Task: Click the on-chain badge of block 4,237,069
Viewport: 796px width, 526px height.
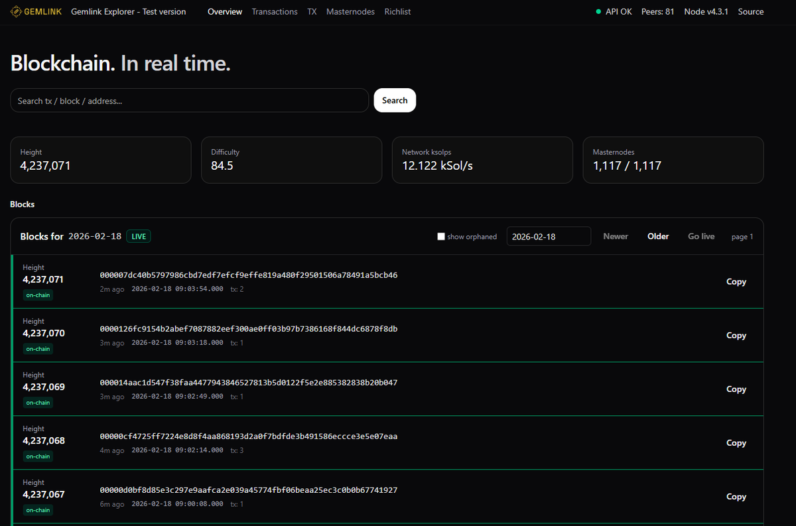Action: pos(38,403)
